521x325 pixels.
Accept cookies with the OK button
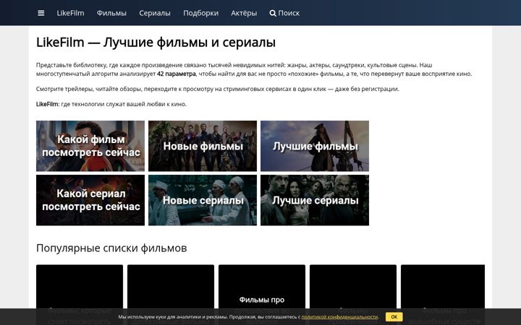[394, 317]
